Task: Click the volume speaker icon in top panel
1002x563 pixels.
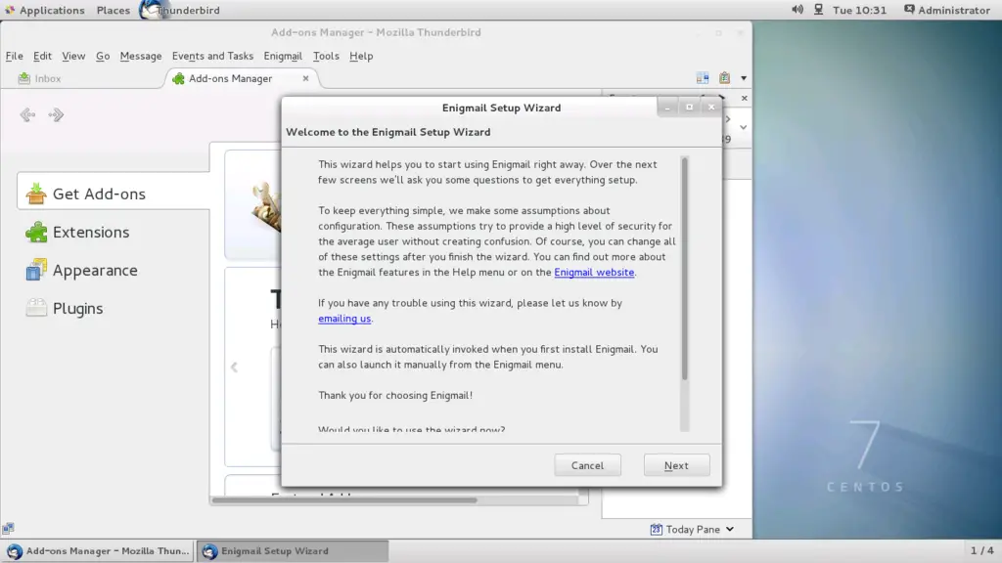Action: tap(797, 10)
